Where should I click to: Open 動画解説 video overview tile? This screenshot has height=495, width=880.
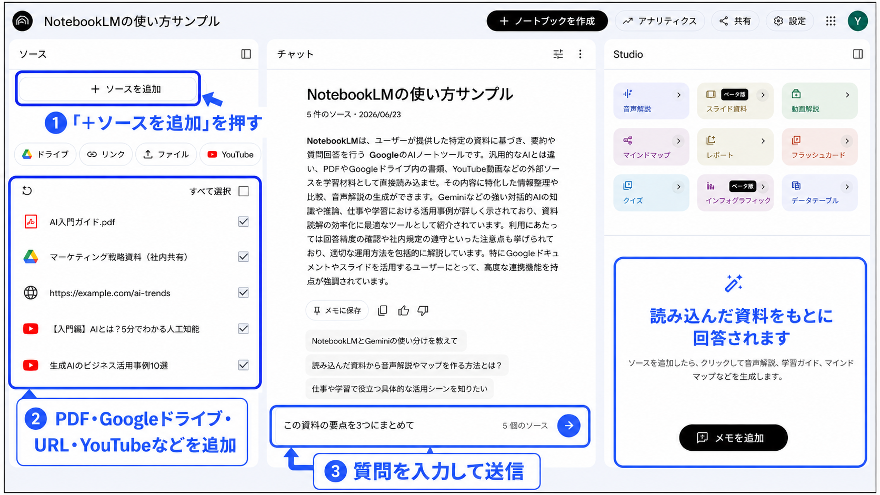point(819,101)
